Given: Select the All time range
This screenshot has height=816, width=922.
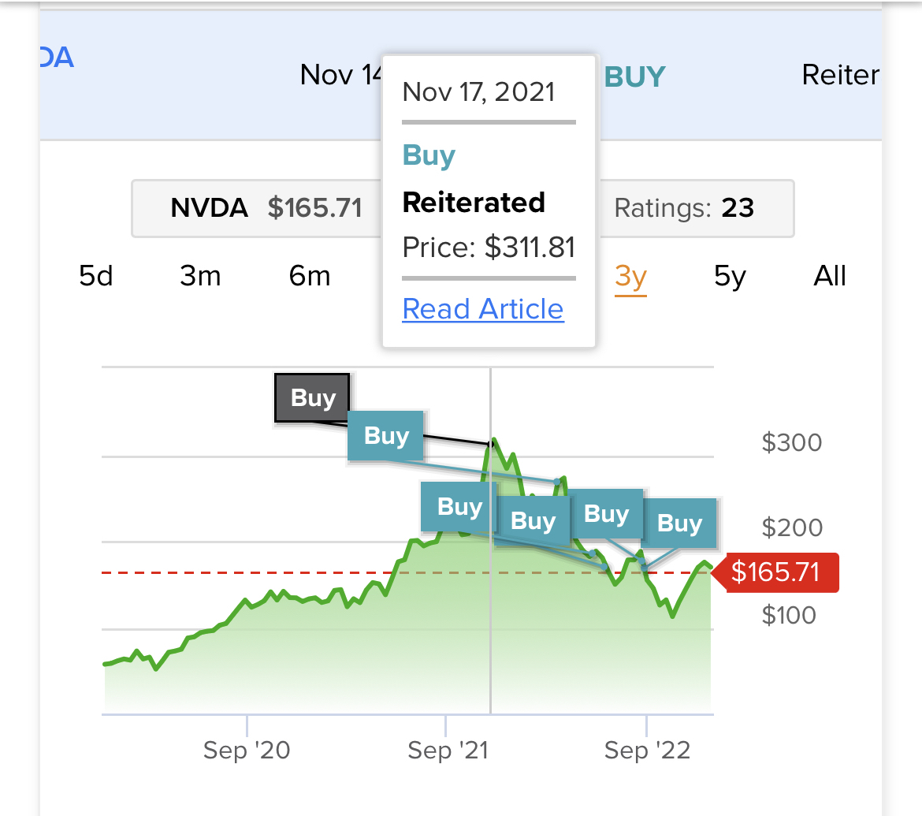Looking at the screenshot, I should [830, 276].
